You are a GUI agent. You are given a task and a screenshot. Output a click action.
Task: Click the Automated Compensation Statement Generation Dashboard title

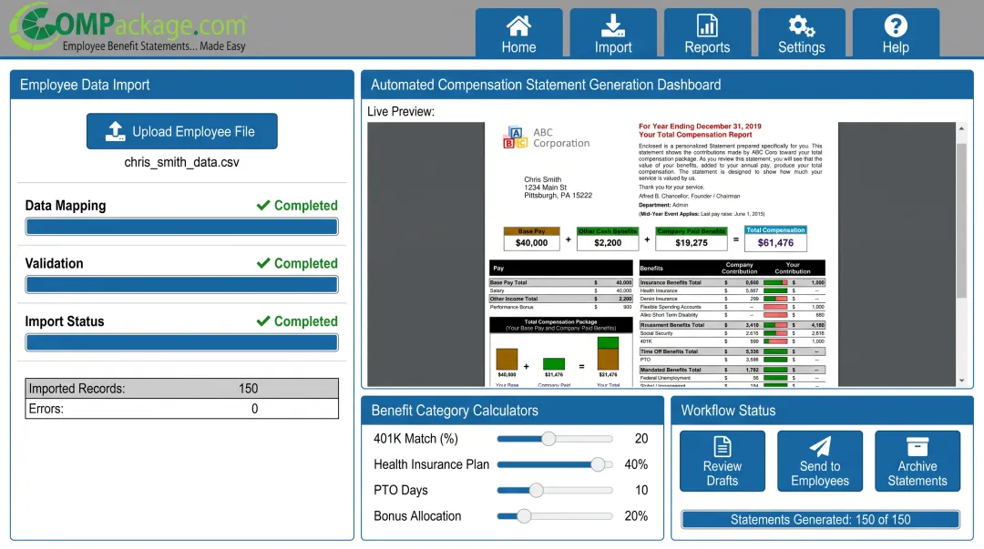pos(546,85)
